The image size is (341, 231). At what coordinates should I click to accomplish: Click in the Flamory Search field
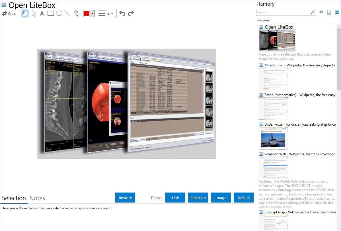[283, 12]
